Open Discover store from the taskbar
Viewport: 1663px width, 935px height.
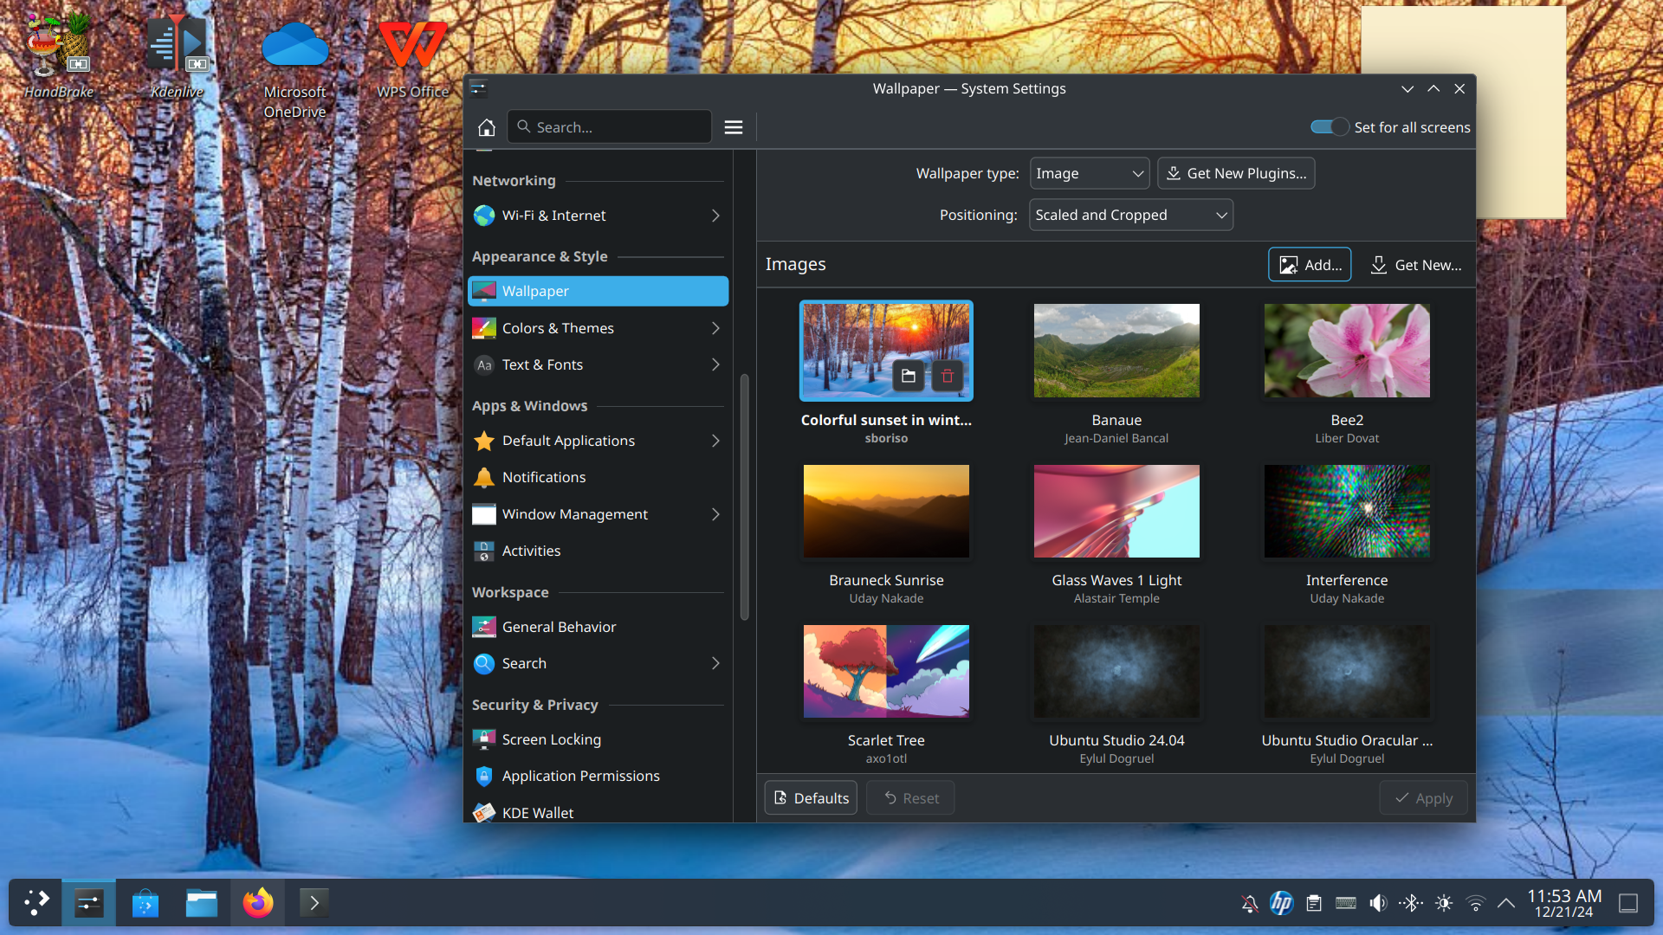(146, 903)
